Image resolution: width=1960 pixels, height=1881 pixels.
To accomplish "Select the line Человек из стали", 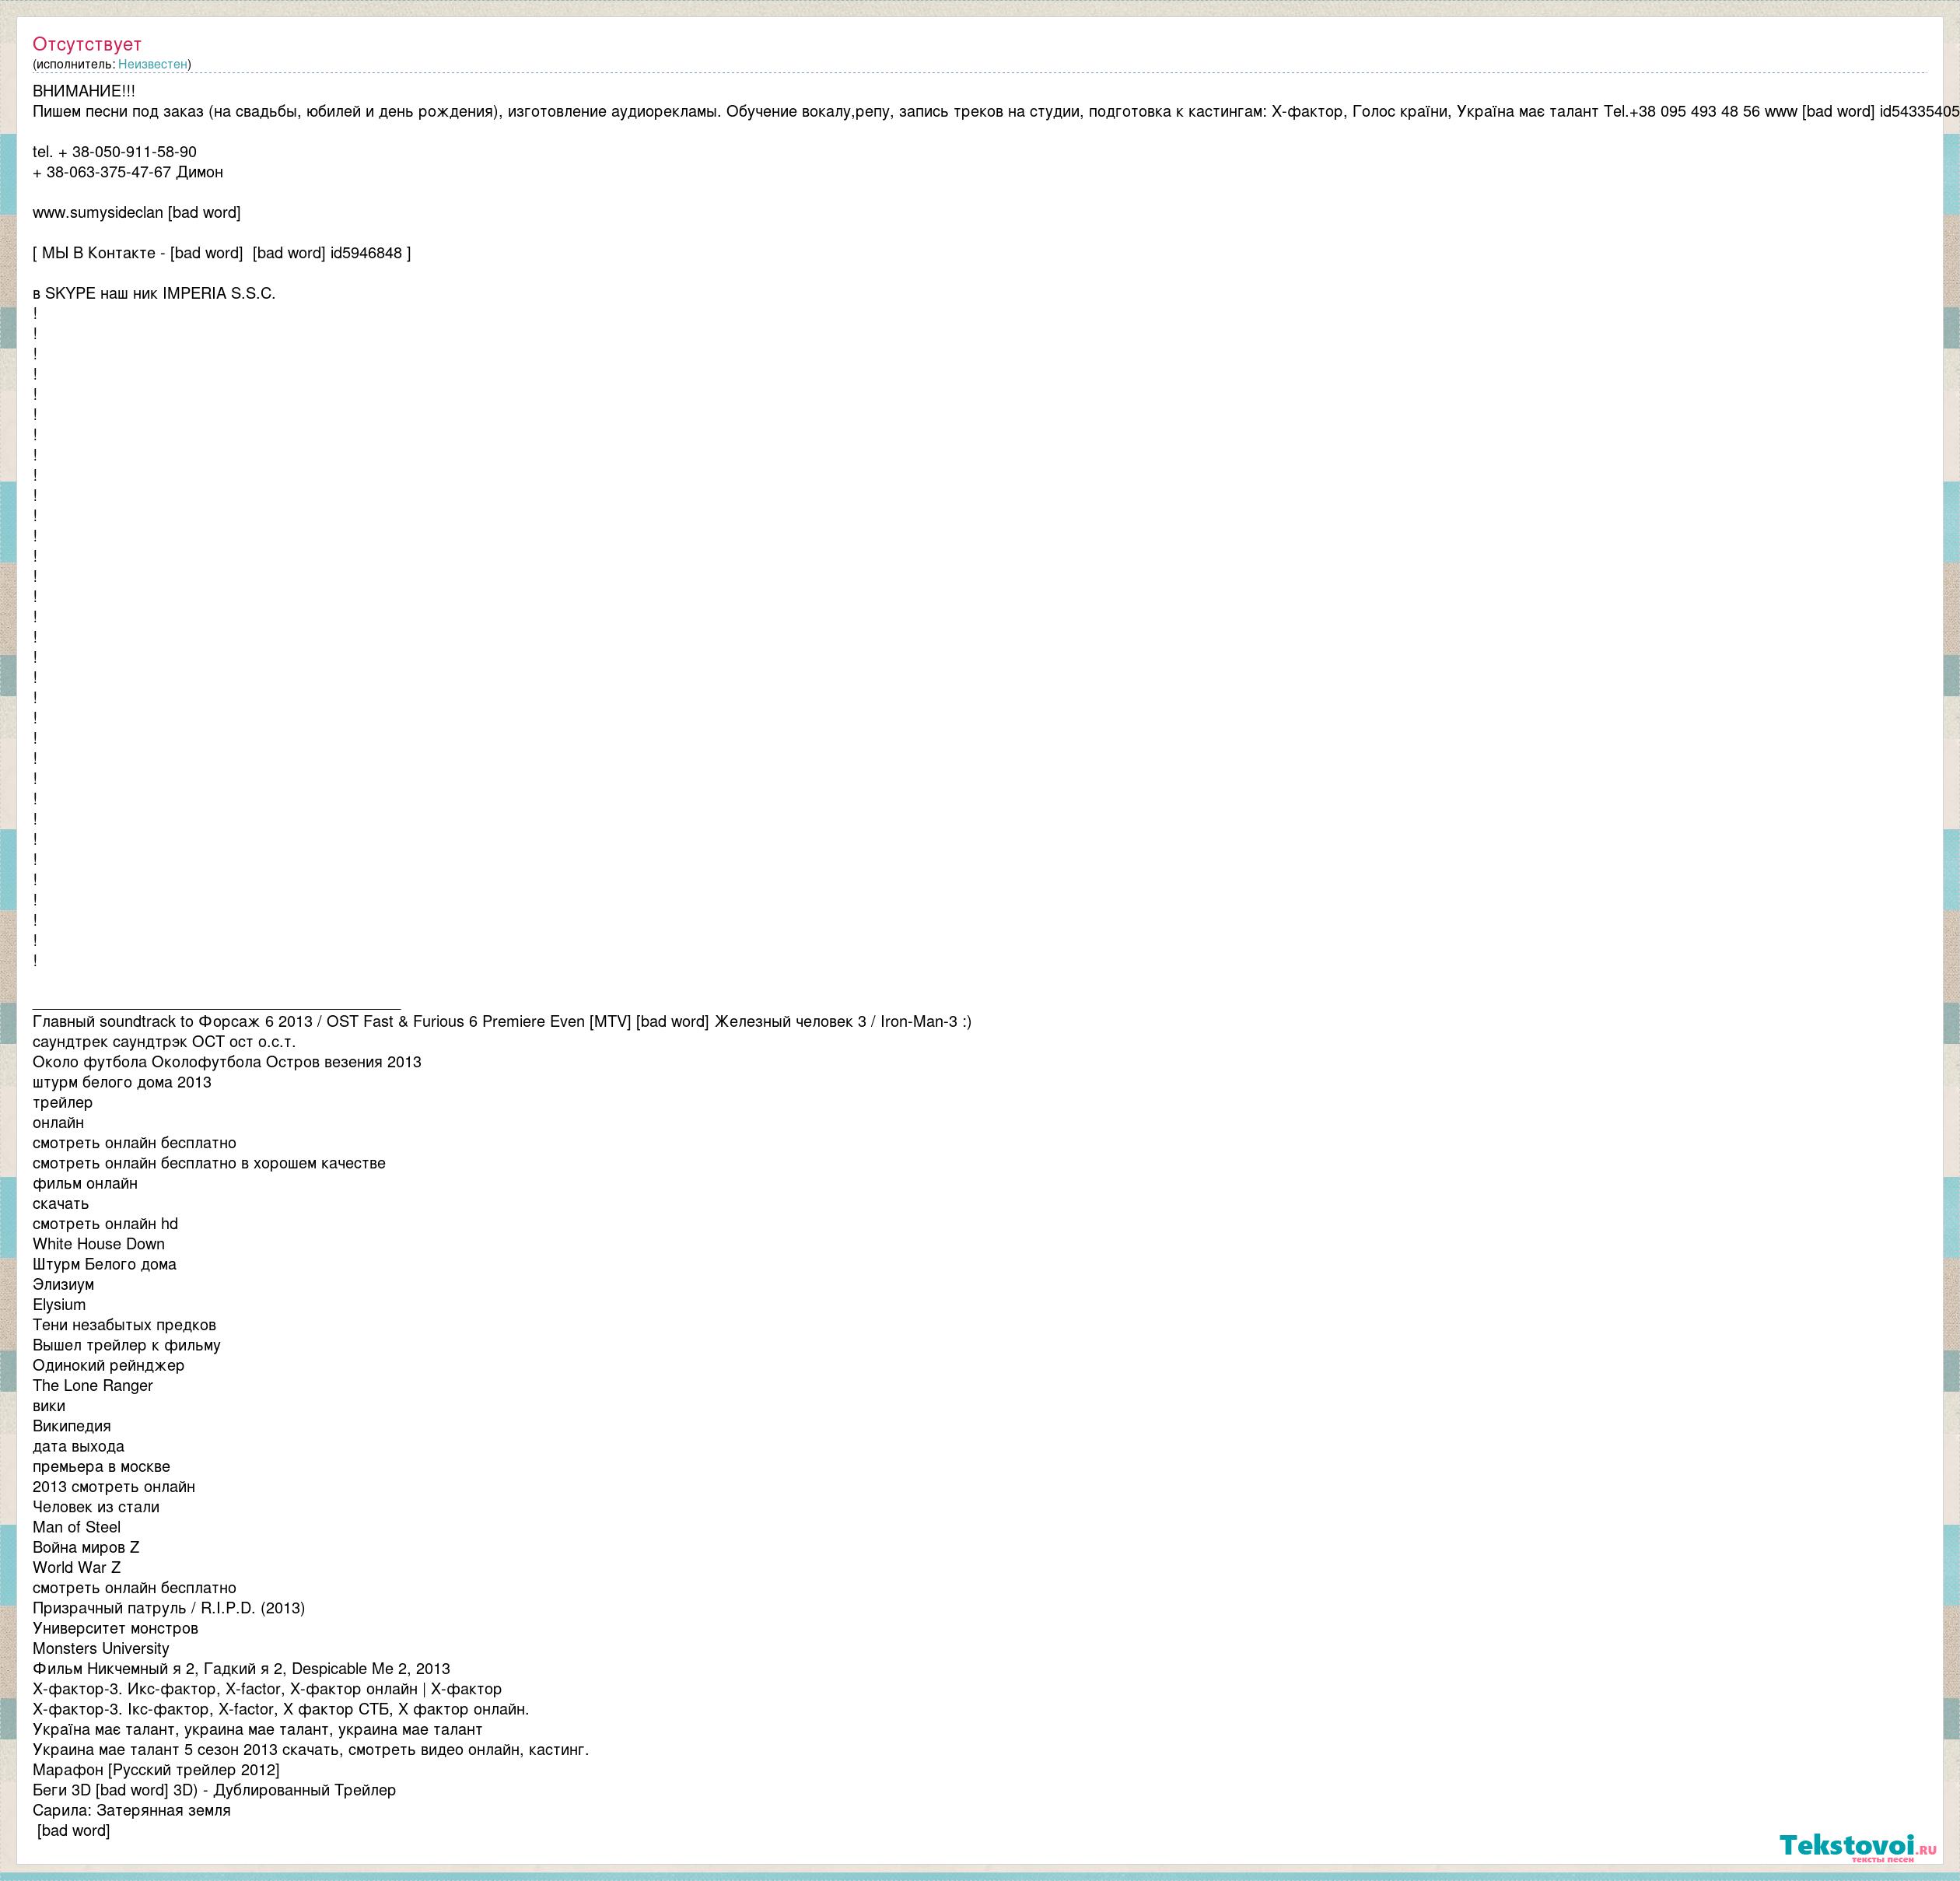I will (96, 1507).
